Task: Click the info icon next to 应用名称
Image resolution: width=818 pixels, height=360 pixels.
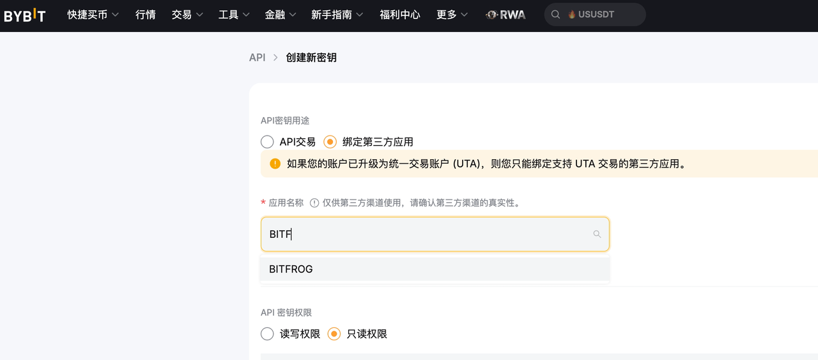Action: (314, 203)
